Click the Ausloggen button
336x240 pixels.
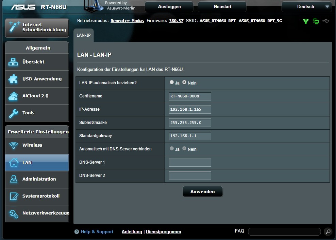(x=169, y=6)
